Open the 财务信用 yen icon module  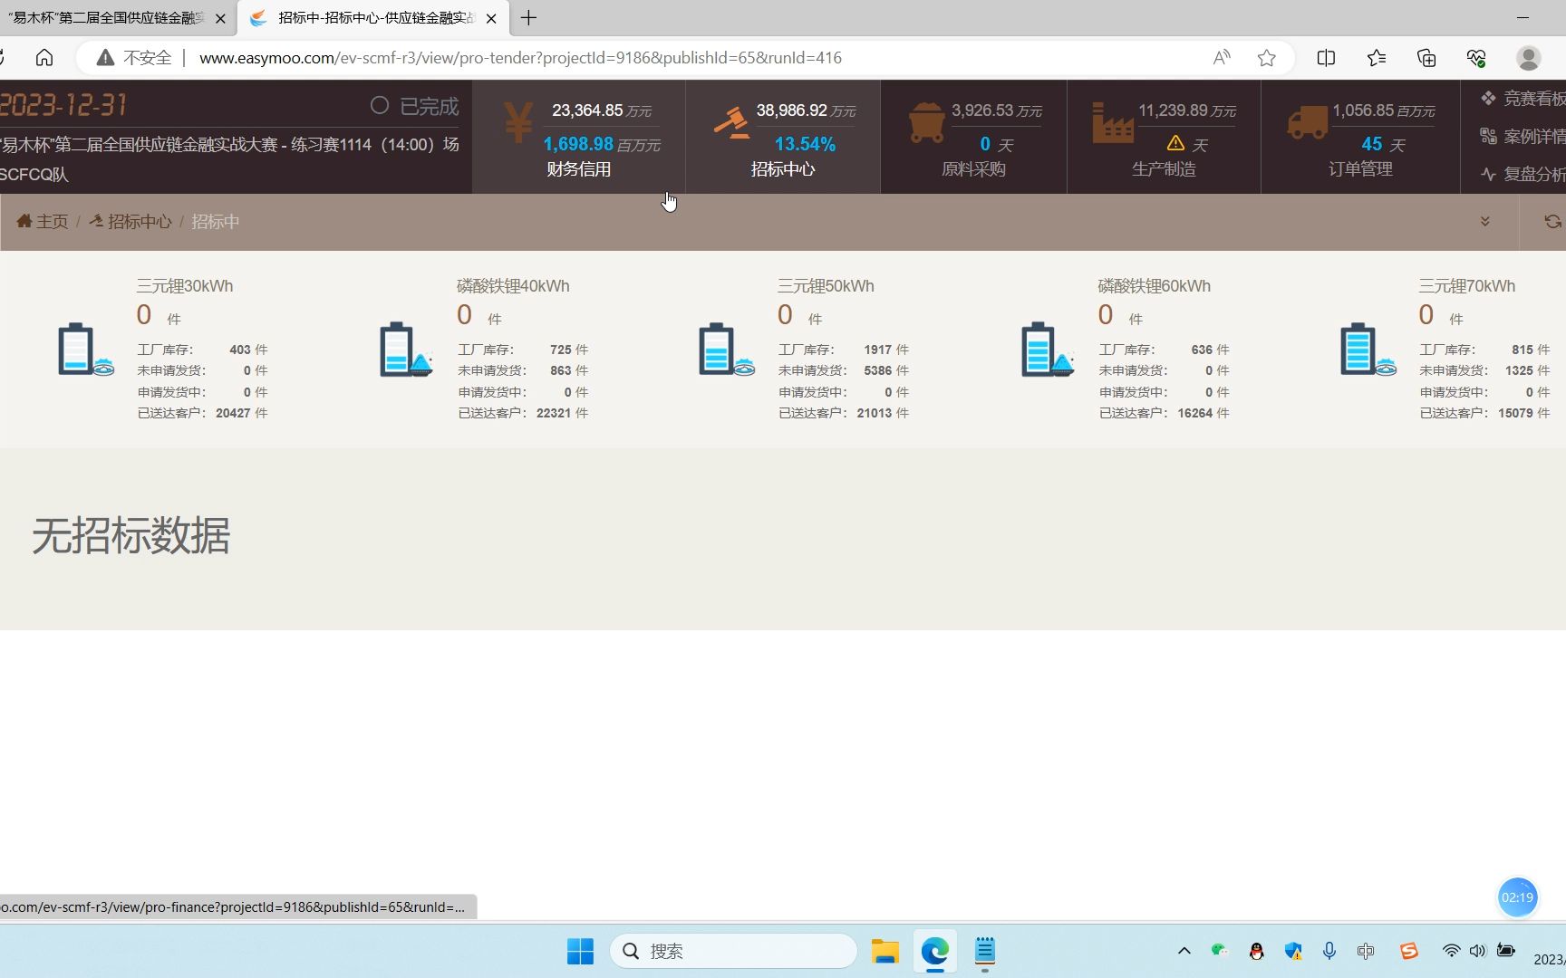tap(517, 123)
